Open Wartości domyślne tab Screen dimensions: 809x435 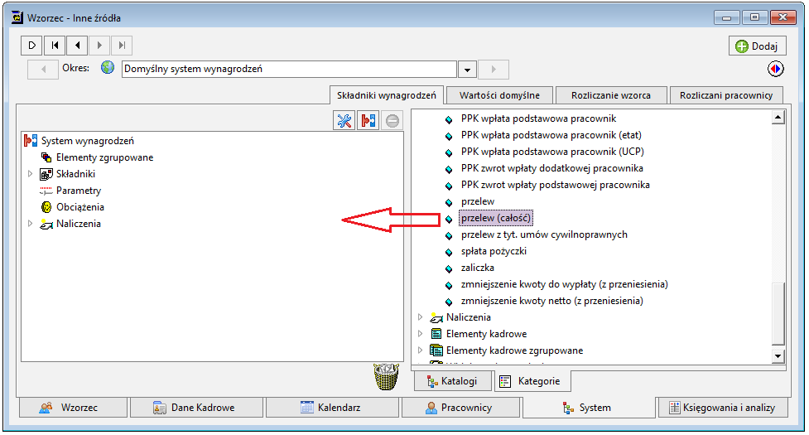click(x=499, y=95)
